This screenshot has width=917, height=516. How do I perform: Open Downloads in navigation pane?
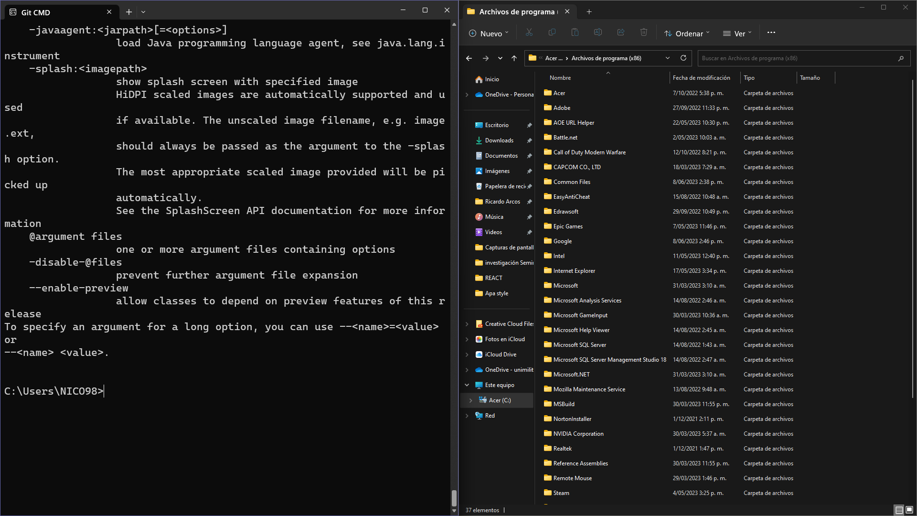pyautogui.click(x=499, y=140)
